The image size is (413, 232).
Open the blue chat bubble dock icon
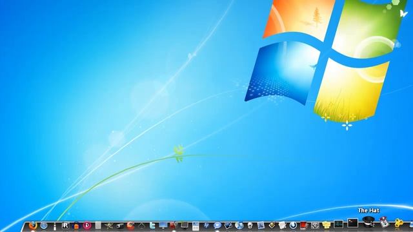pos(217,226)
